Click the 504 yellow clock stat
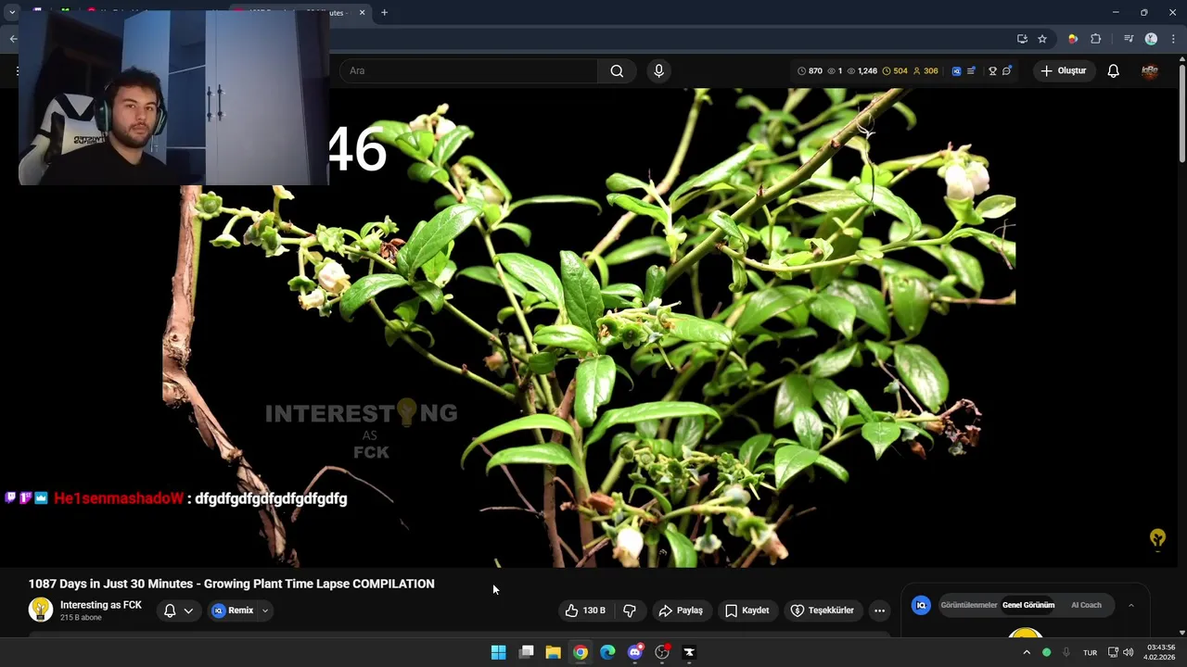 pyautogui.click(x=895, y=71)
